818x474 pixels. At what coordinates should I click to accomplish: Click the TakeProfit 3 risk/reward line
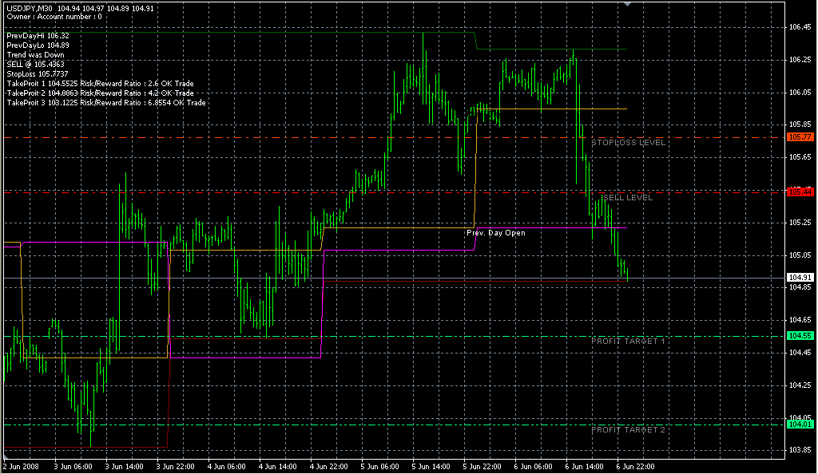105,102
